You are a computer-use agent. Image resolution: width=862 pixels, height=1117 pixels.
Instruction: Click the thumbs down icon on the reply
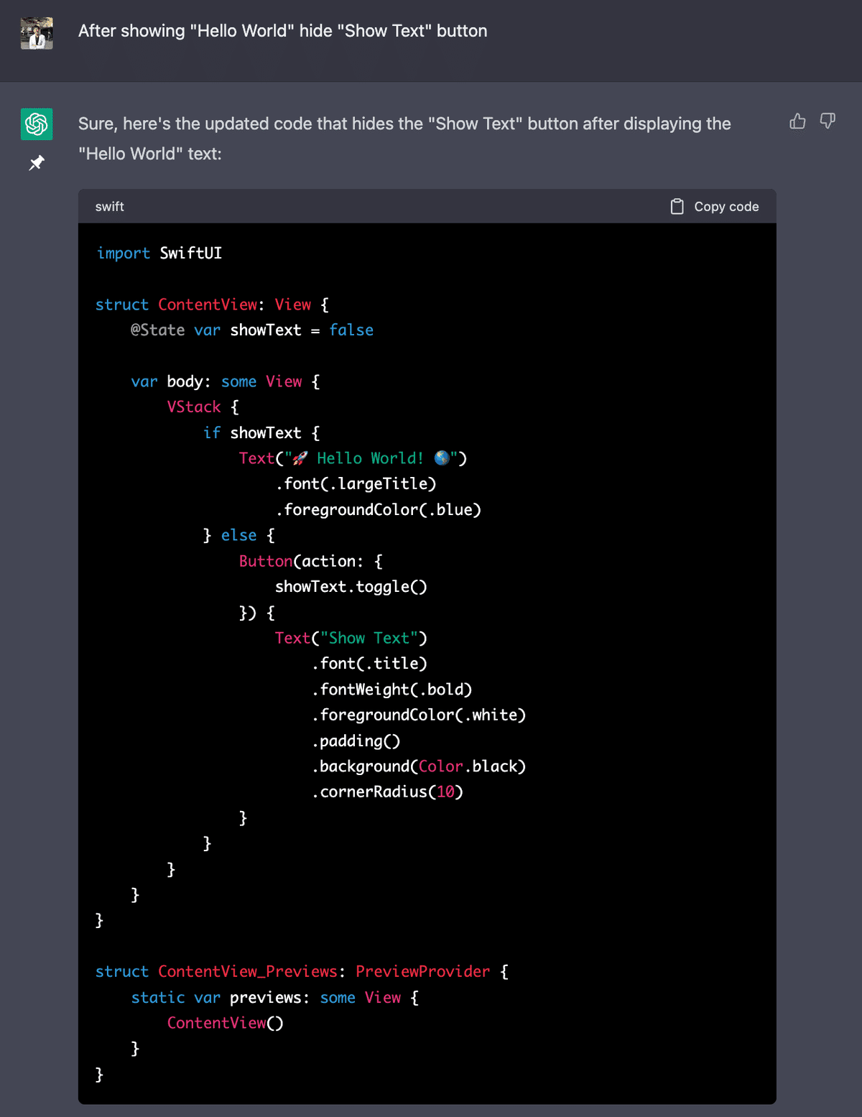pos(828,121)
